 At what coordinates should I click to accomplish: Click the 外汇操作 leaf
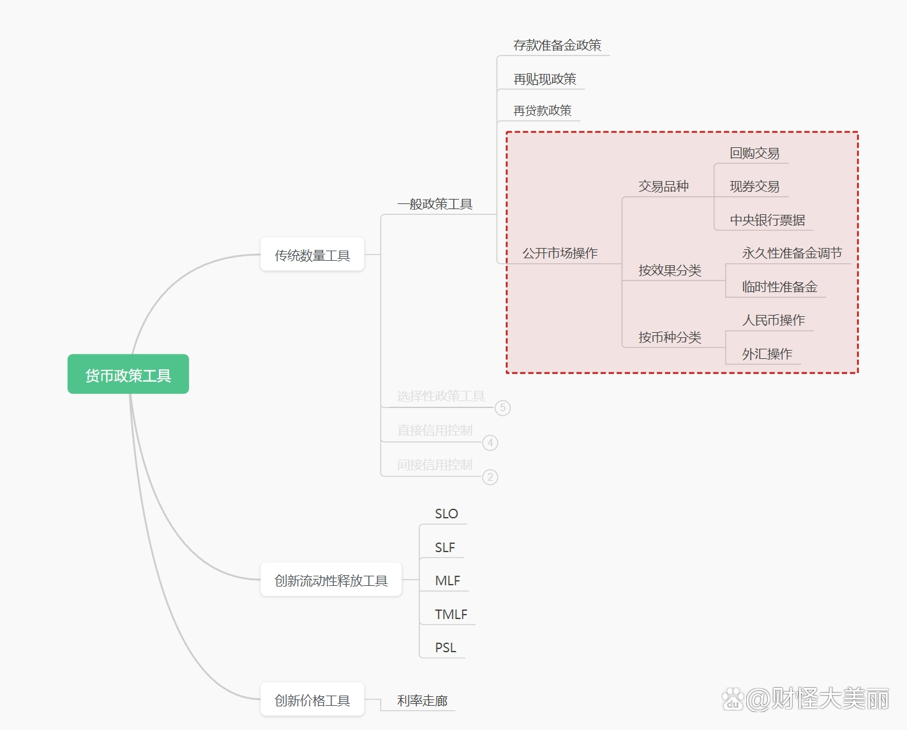pos(767,354)
